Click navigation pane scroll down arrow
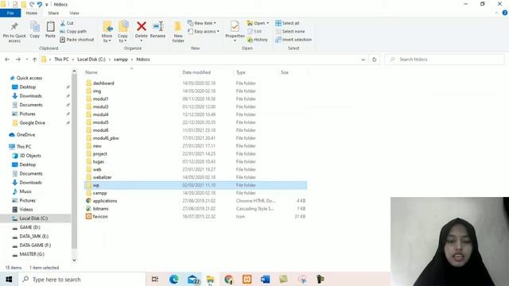The image size is (509, 286). tap(74, 260)
